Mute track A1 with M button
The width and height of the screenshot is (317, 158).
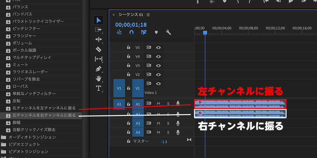pyautogui.click(x=158, y=104)
